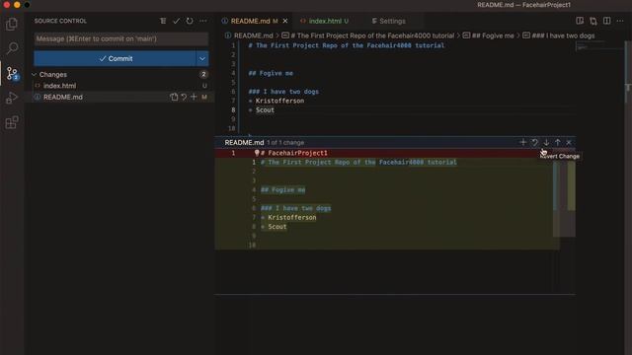The width and height of the screenshot is (632, 355).
Task: Open changes icon in editor title bar
Action: 593,21
